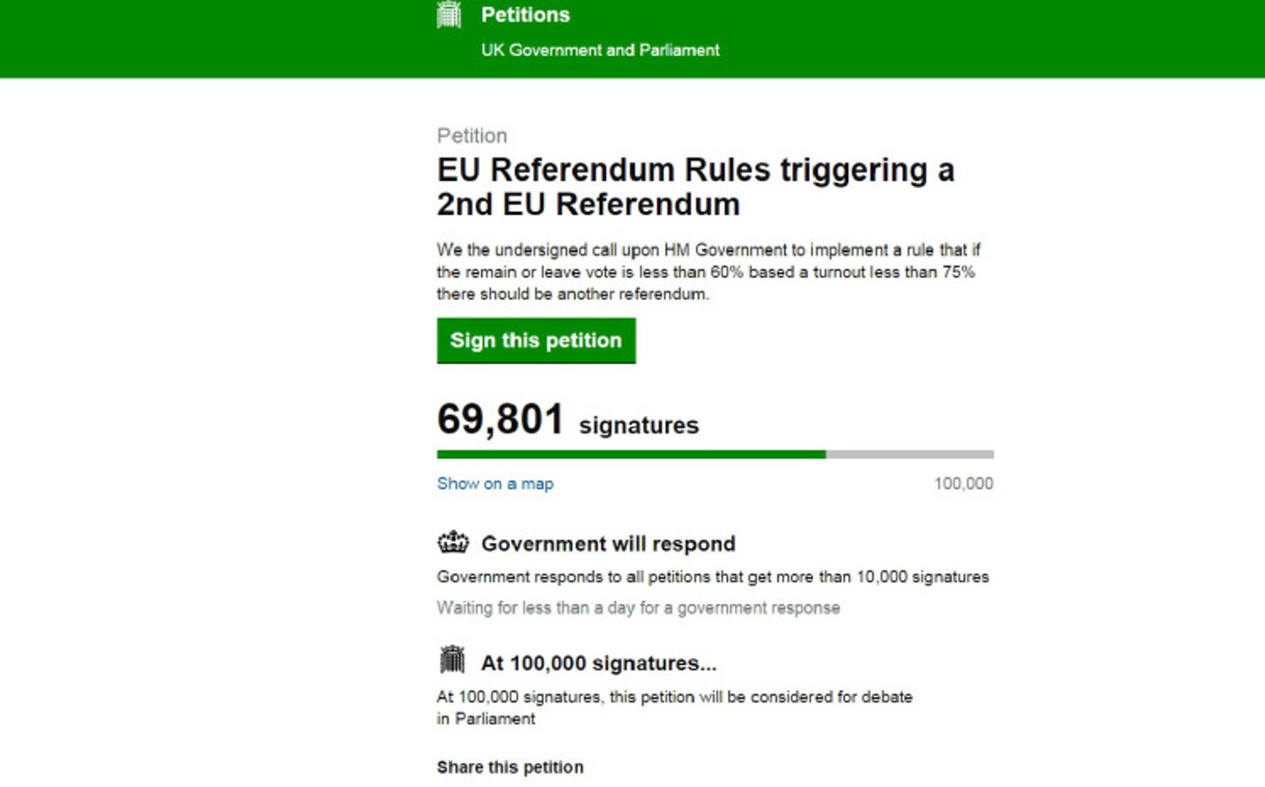Click the crown icon beside Government will respond

453,543
